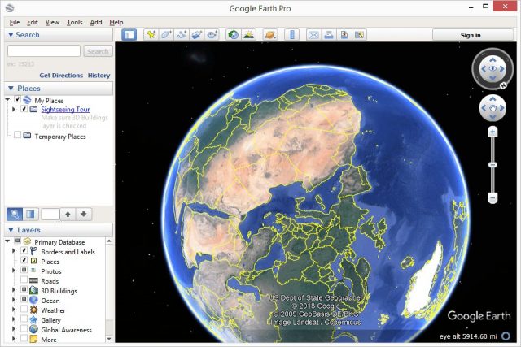Collapse the My Places tree node
521x347 pixels.
click(x=7, y=99)
